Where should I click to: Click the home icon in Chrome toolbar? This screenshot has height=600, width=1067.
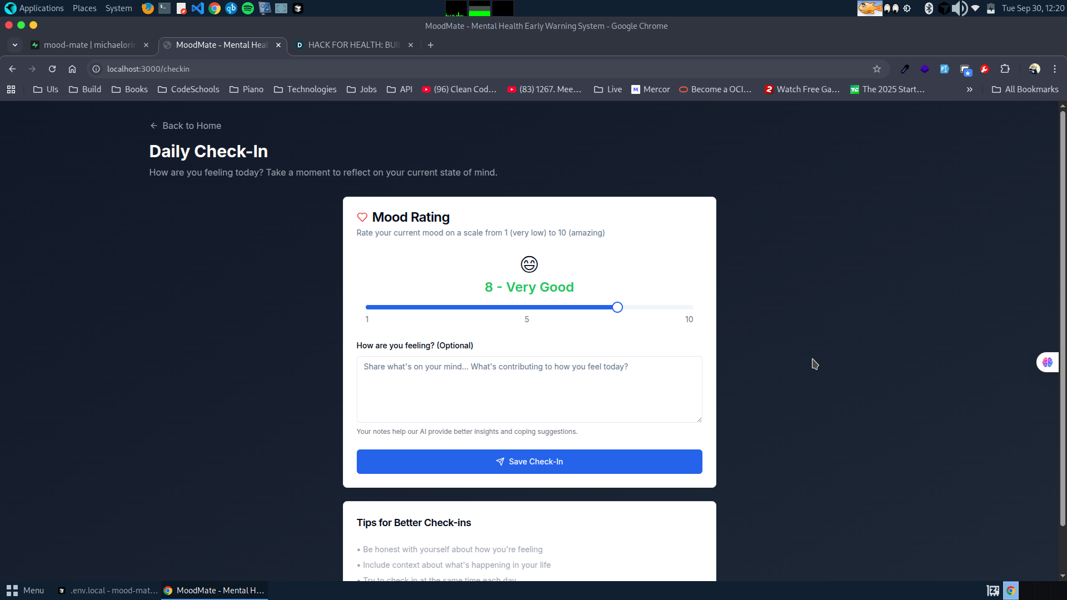(72, 69)
